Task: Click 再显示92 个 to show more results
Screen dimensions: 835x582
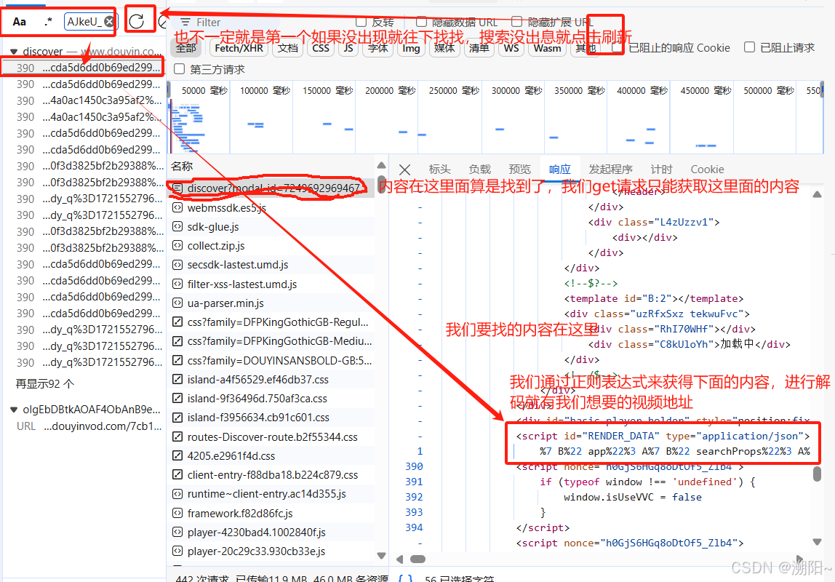Action: [x=45, y=384]
